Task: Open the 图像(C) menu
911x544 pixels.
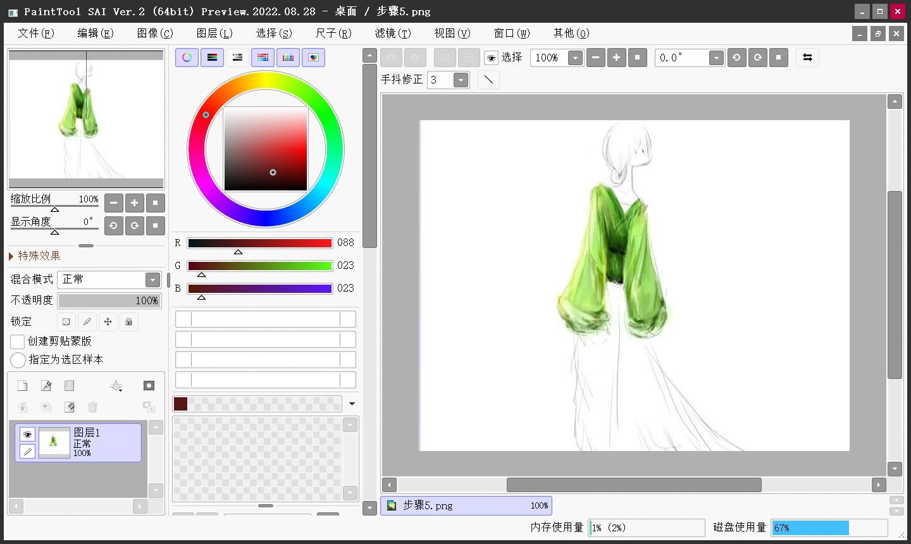Action: 155,33
